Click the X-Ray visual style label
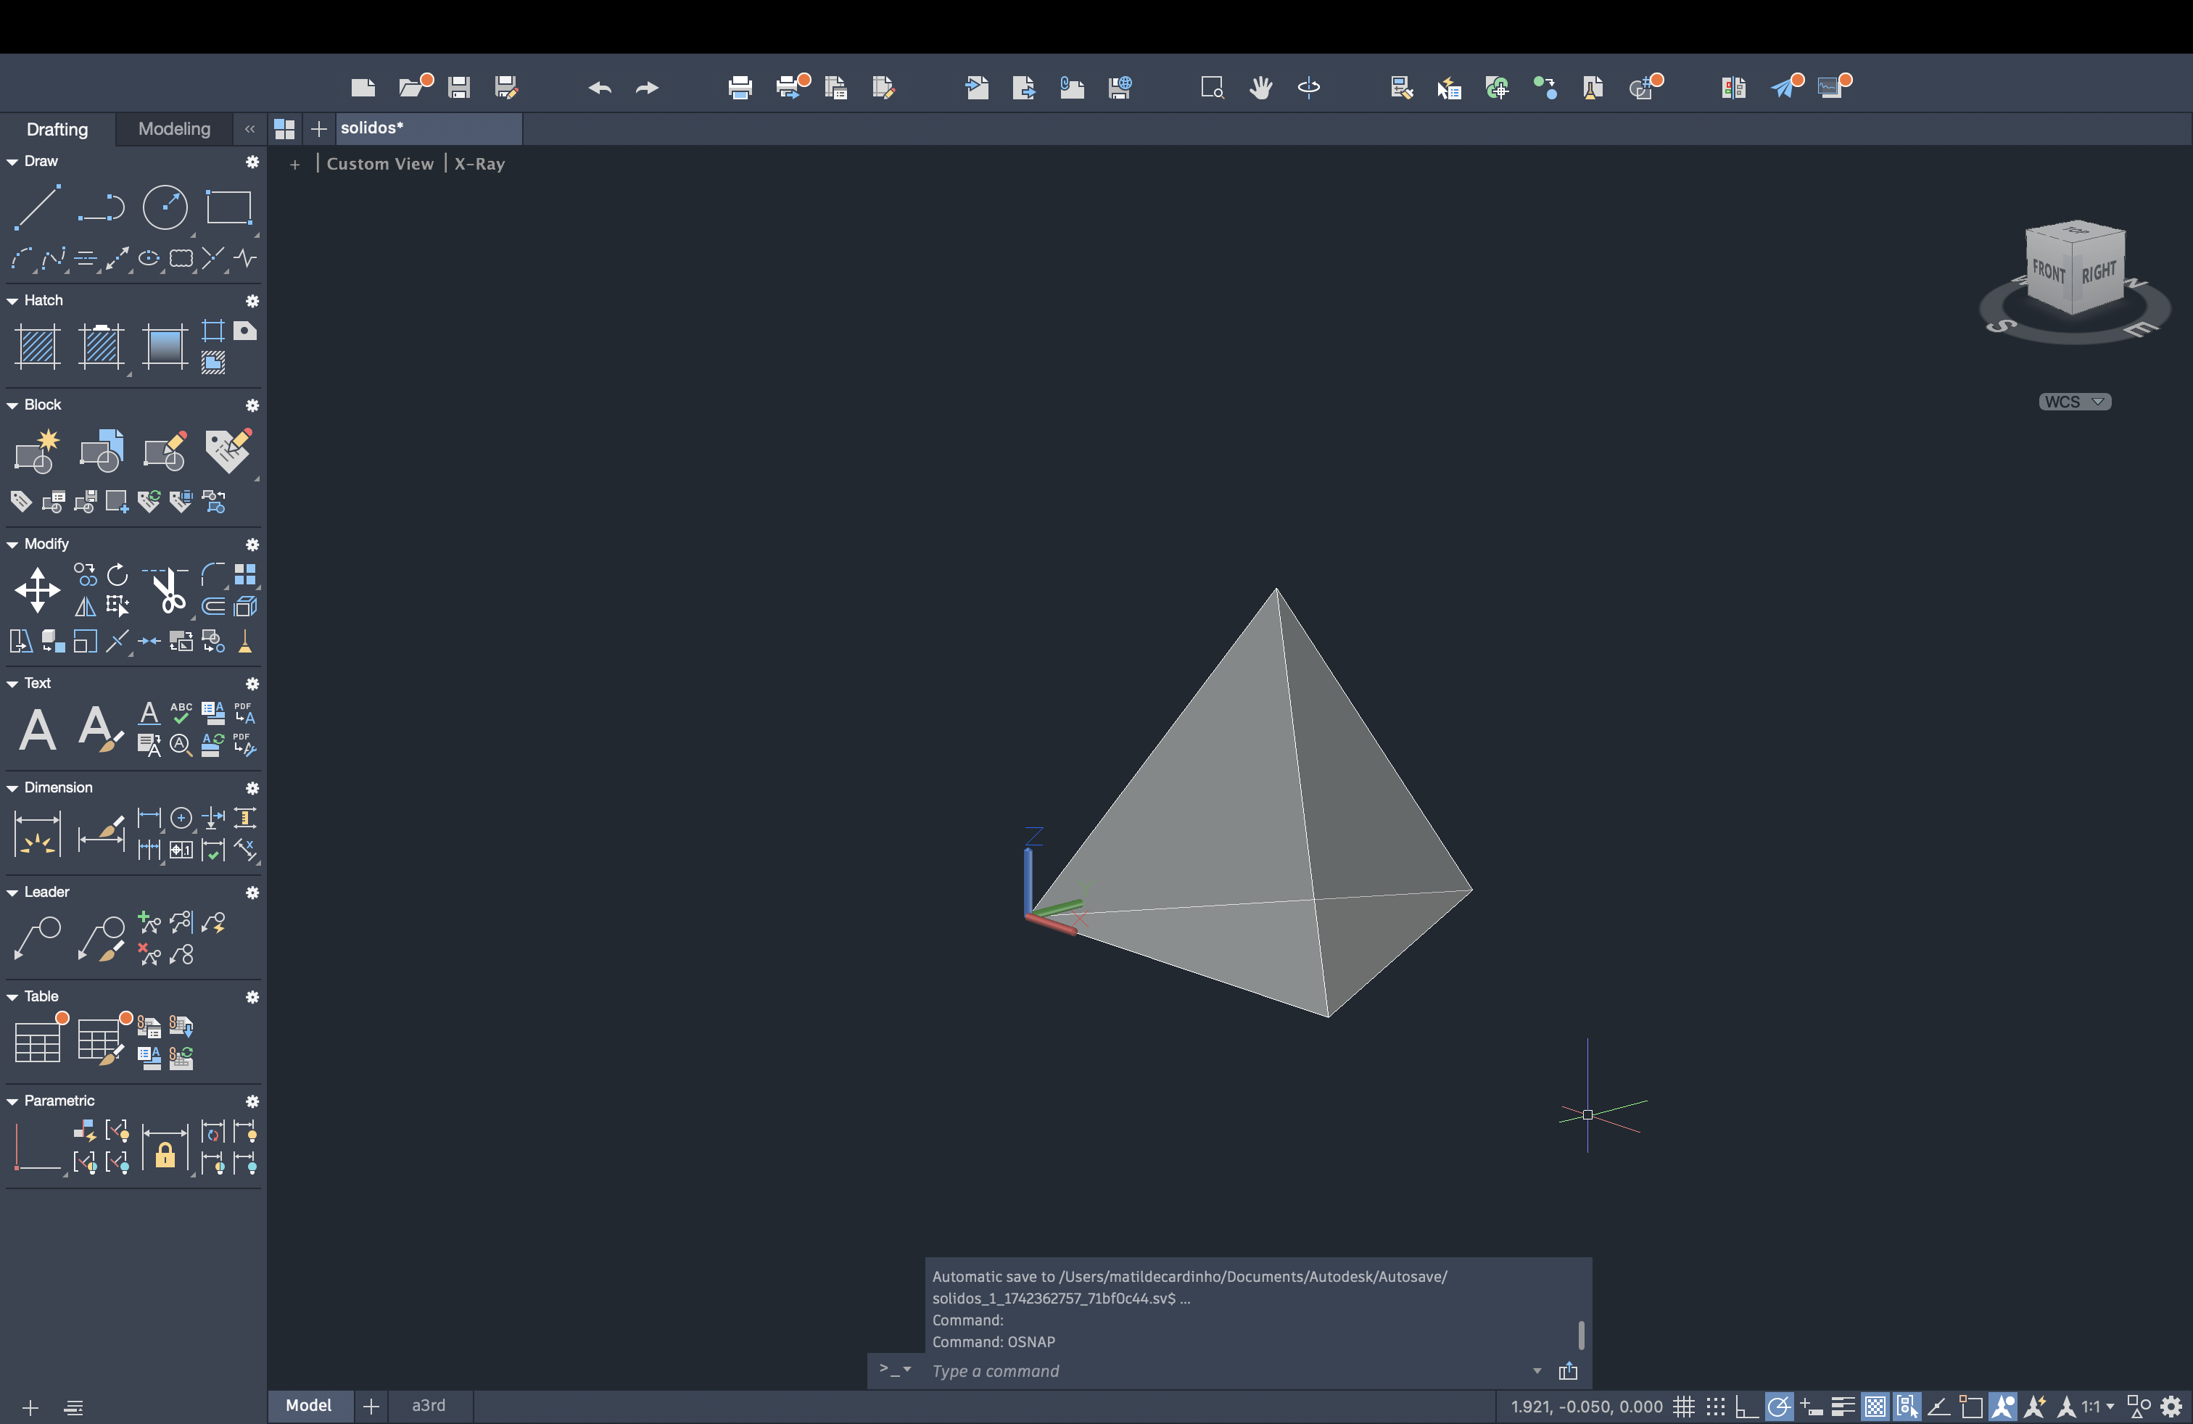This screenshot has width=2193, height=1424. [479, 164]
